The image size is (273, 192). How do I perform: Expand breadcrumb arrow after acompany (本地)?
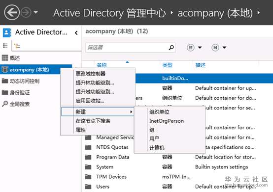pos(259,12)
